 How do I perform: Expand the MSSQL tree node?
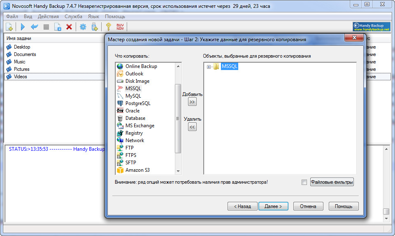pyautogui.click(x=209, y=67)
